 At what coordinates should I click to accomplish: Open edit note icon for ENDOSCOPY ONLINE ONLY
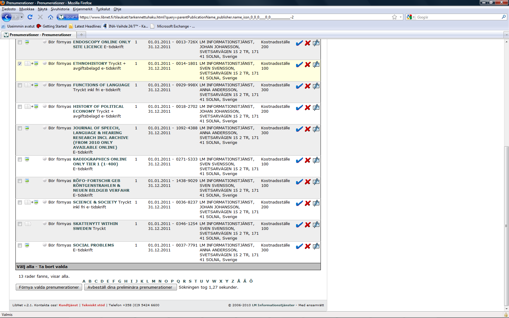[x=316, y=43]
